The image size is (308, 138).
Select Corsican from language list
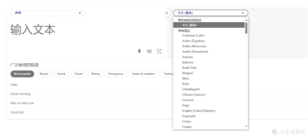point(188,100)
